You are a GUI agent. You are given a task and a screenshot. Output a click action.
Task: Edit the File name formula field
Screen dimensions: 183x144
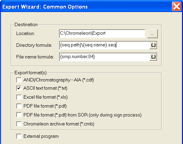click(104, 57)
